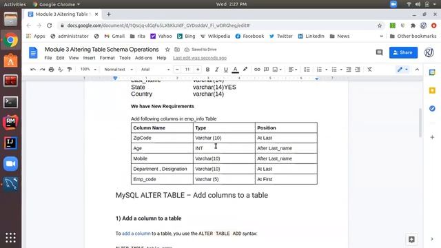Open the Insert menu

(89, 58)
